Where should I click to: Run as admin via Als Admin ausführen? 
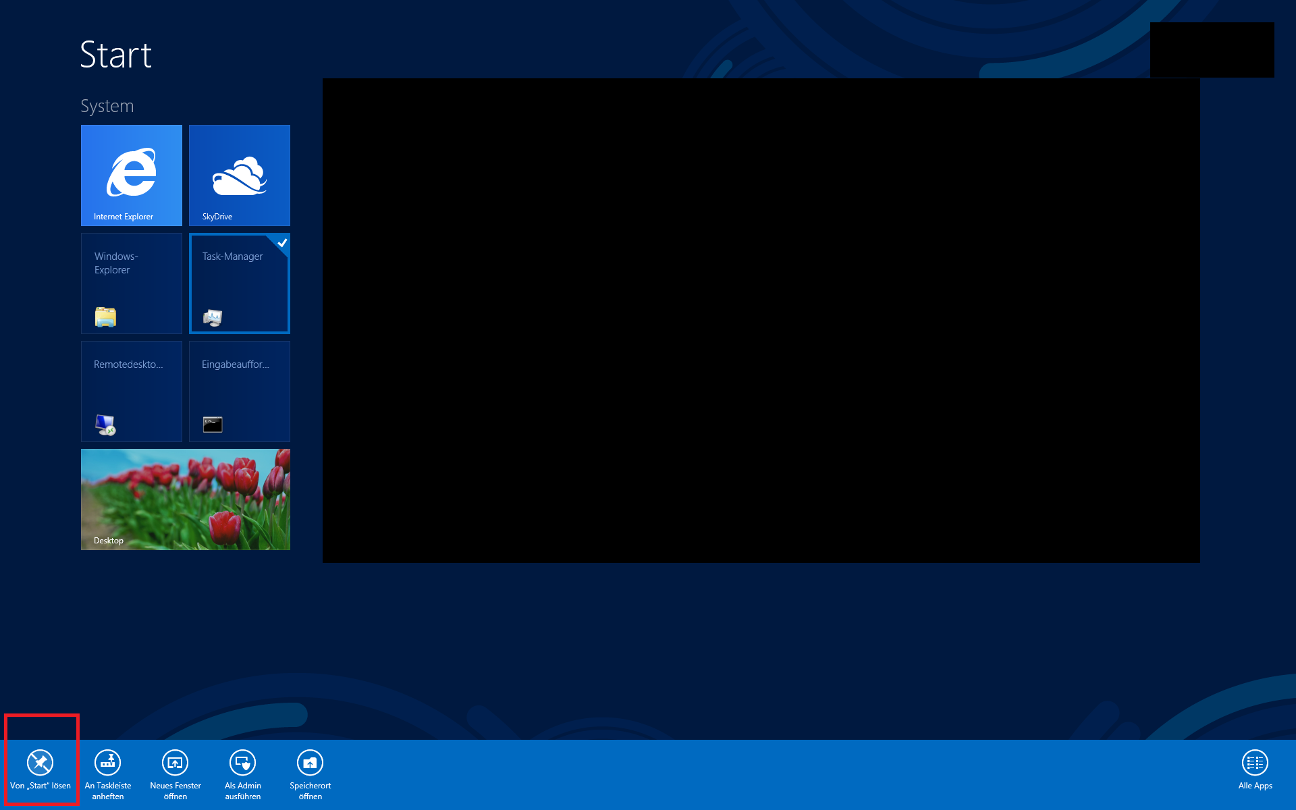pos(243,763)
